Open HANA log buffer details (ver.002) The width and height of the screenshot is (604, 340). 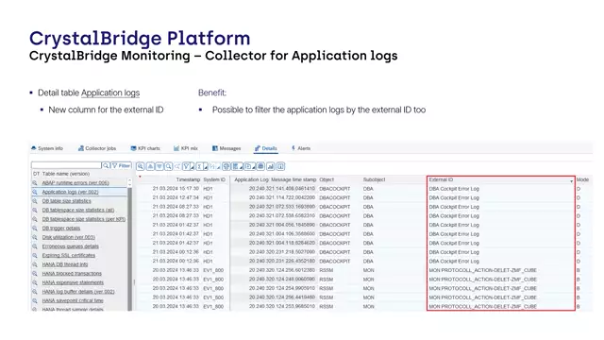(x=78, y=292)
